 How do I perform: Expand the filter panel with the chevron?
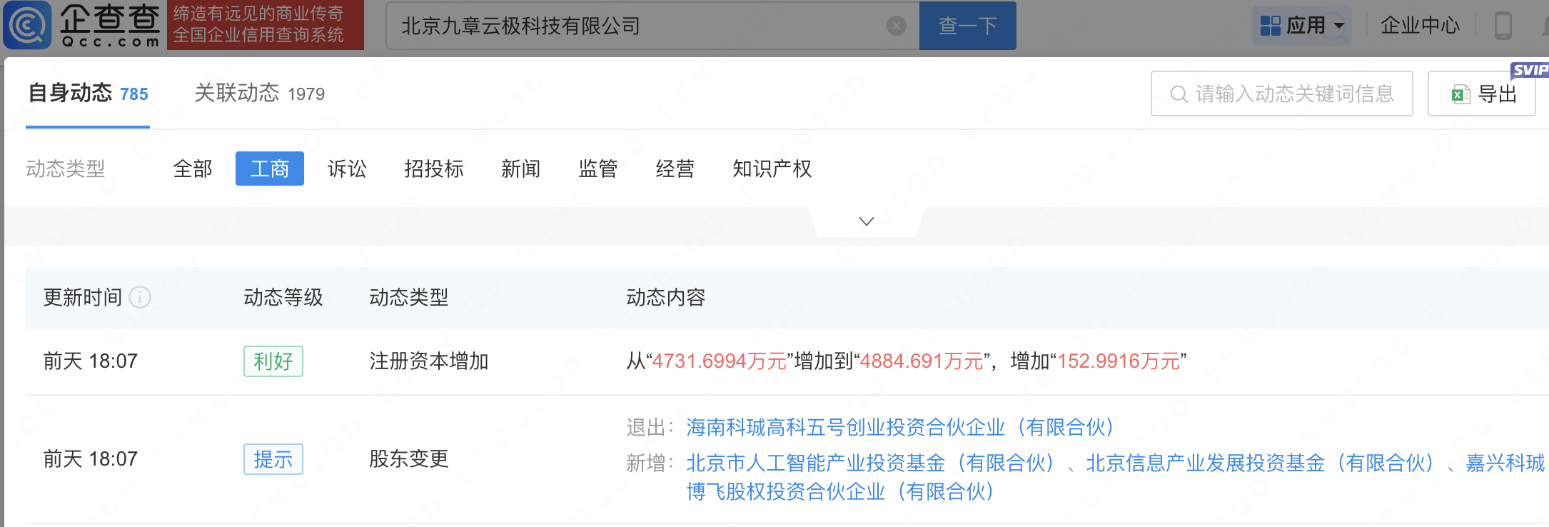[x=866, y=221]
